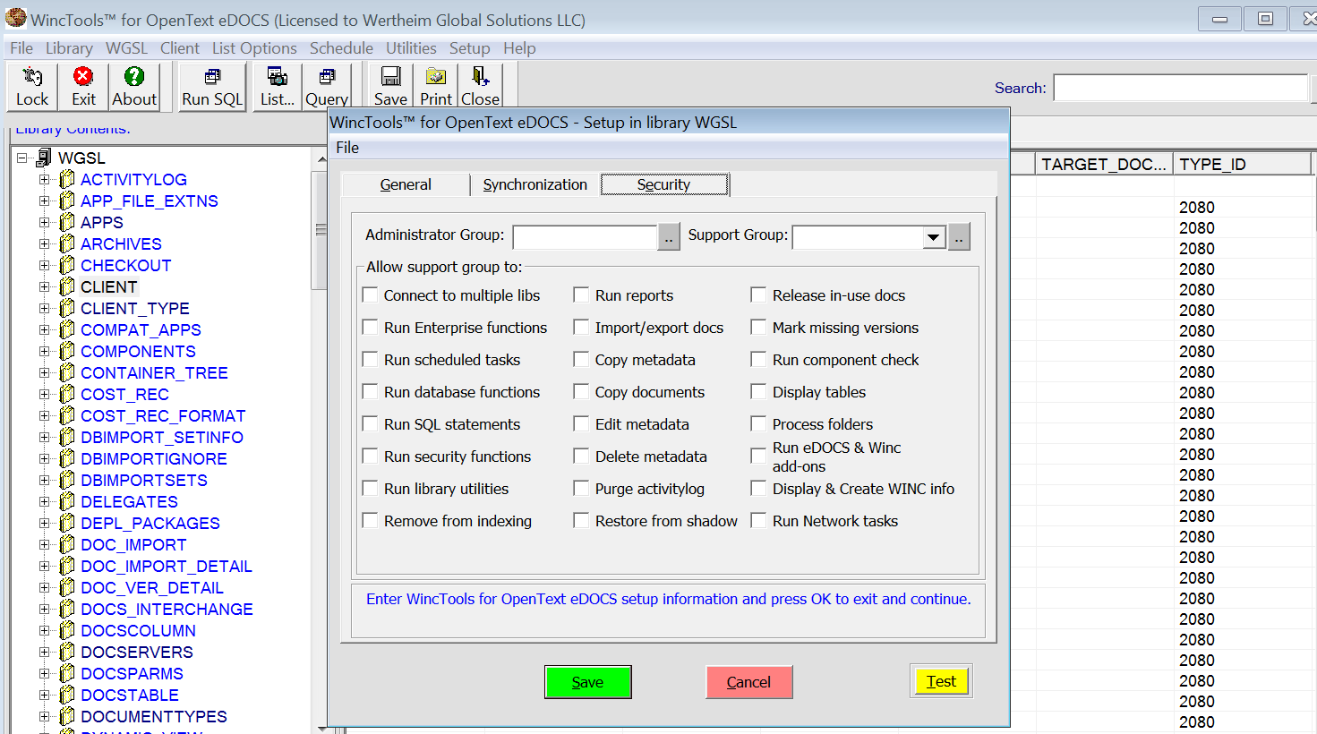Toggle Run scheduled tasks checkbox
This screenshot has height=734, width=1317.
click(370, 359)
